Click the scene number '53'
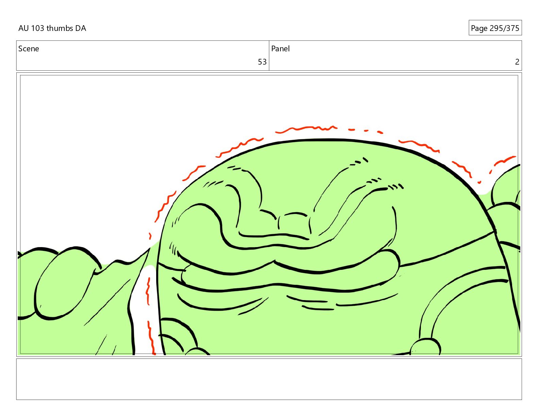 [262, 62]
